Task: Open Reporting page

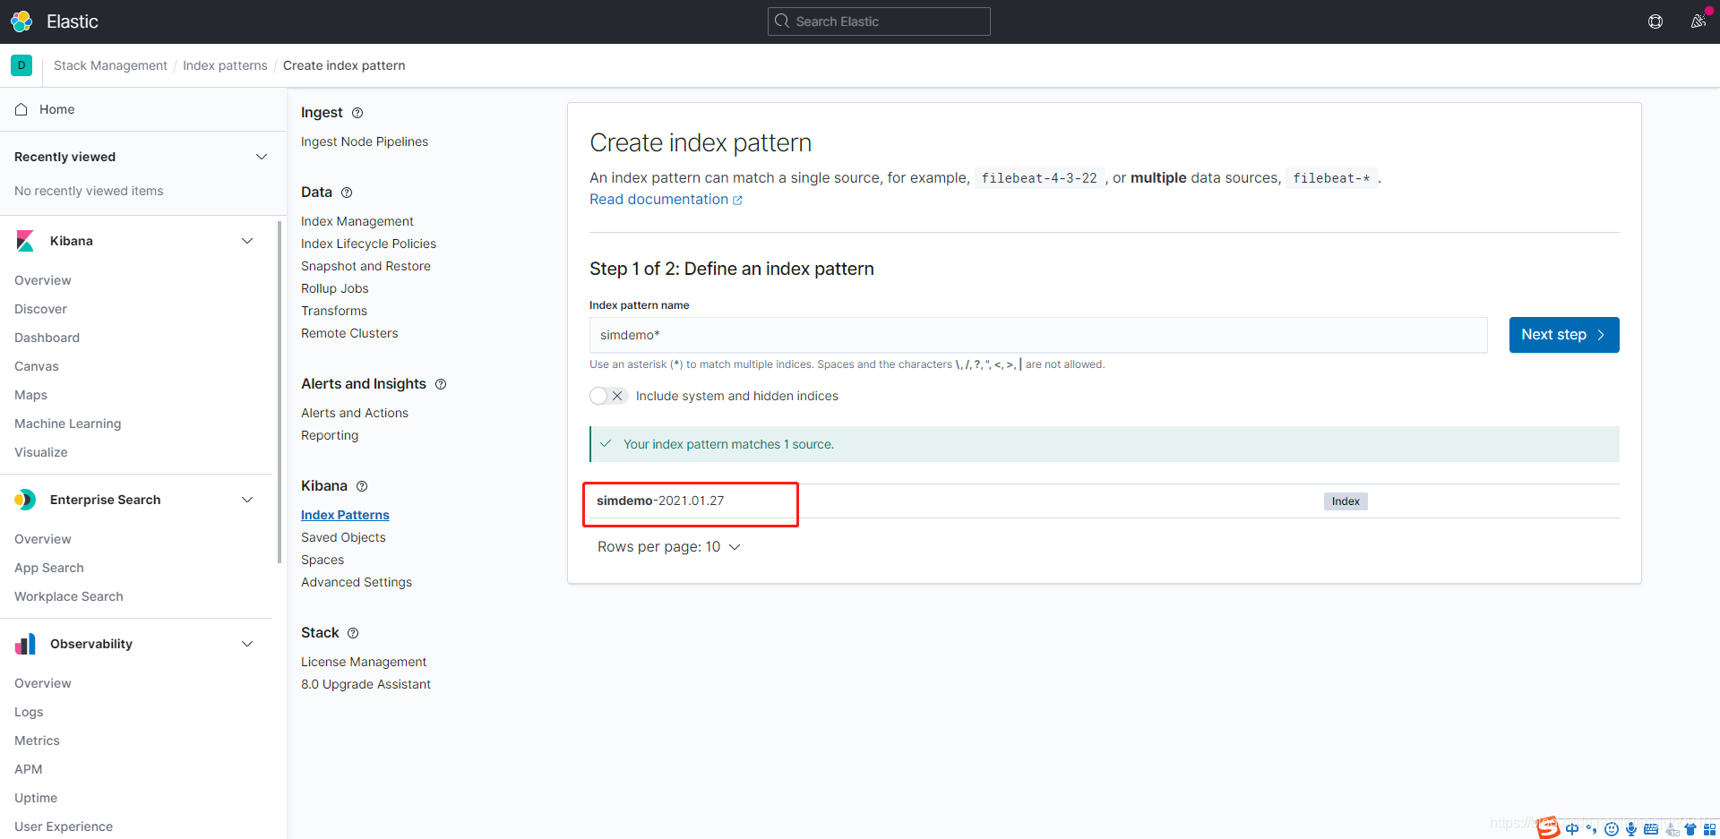Action: [x=330, y=435]
